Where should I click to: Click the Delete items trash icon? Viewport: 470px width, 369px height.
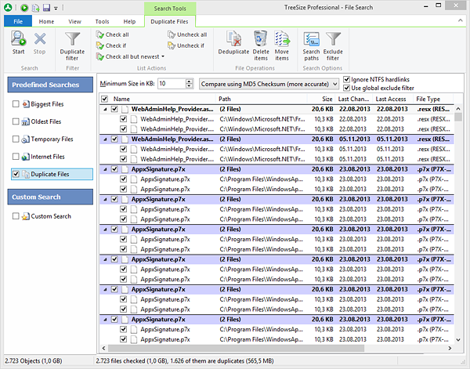click(261, 39)
